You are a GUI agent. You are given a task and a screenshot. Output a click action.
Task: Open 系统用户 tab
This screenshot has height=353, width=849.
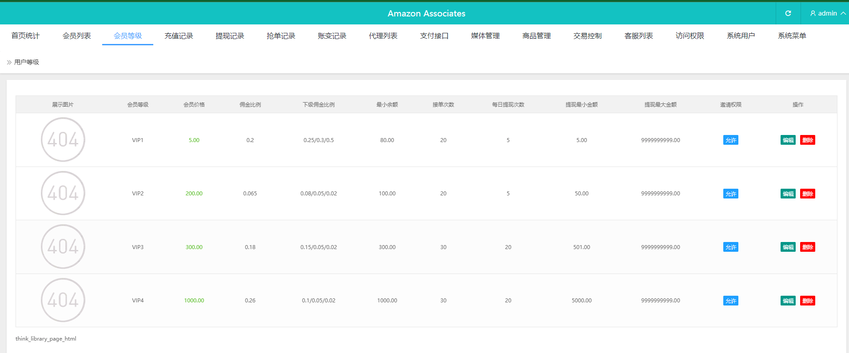pyautogui.click(x=741, y=36)
